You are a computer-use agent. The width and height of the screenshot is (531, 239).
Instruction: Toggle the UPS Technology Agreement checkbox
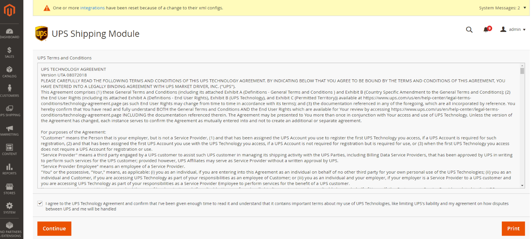click(40, 203)
